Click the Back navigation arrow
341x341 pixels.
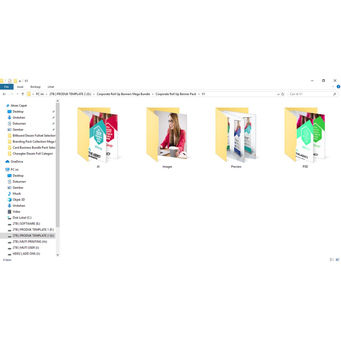tap(4, 94)
